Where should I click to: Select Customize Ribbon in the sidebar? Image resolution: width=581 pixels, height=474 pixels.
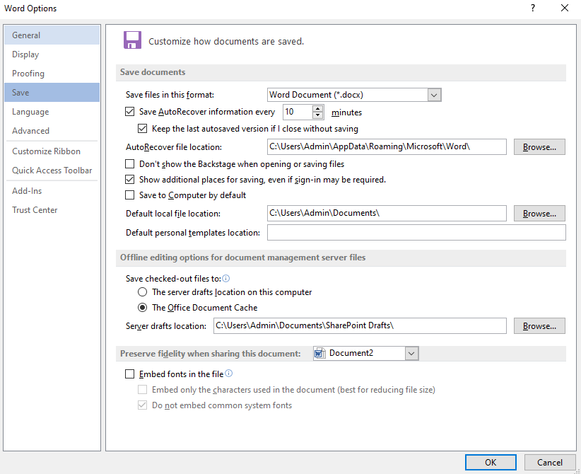click(x=47, y=151)
